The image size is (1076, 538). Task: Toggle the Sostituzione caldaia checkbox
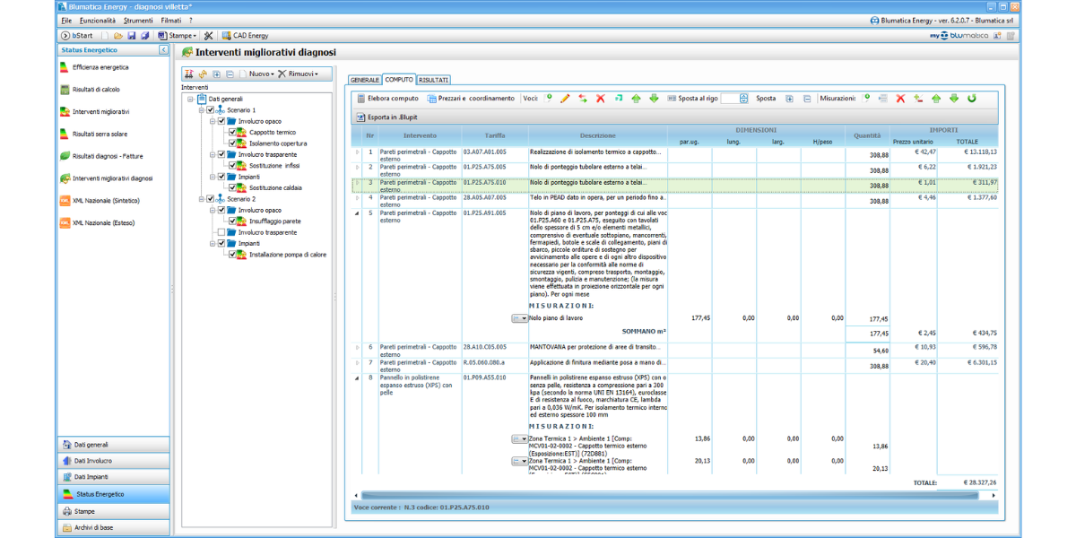coord(232,188)
